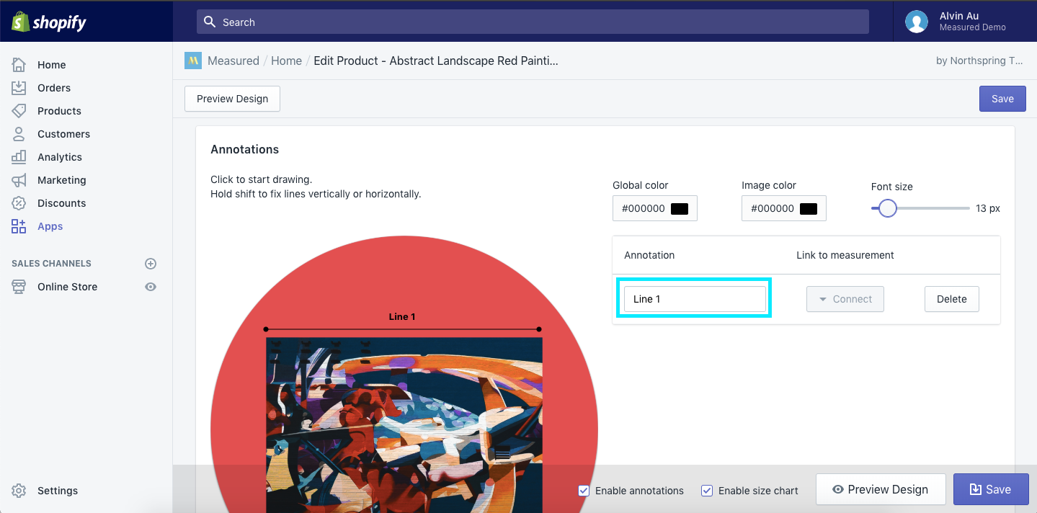1037x513 pixels.
Task: Click 'by Northspring T…' text
Action: click(x=979, y=61)
